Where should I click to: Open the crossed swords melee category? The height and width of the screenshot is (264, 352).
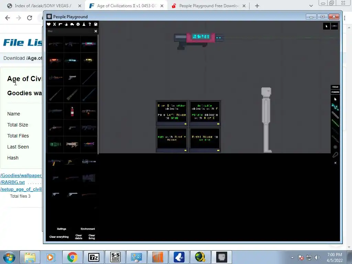tap(55, 24)
